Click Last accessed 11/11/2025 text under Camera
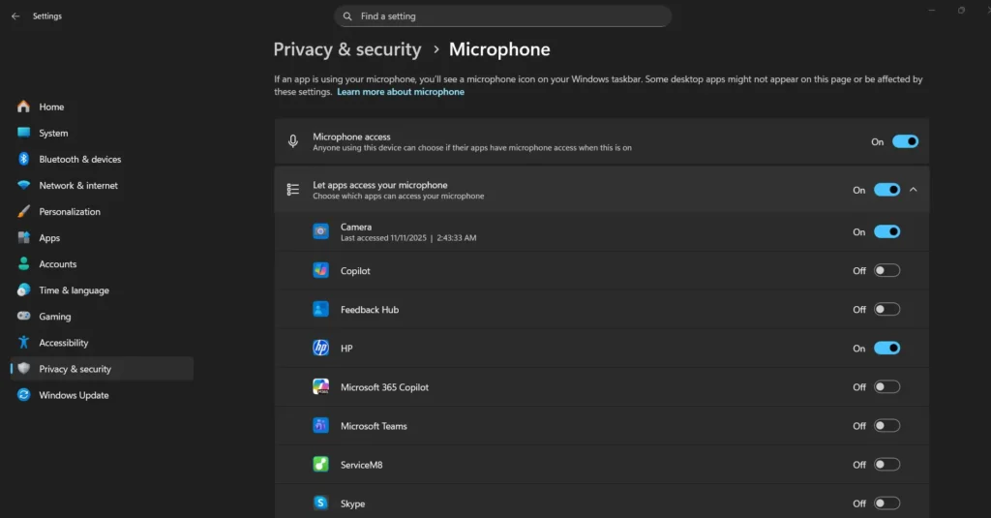The image size is (991, 518). pyautogui.click(x=408, y=238)
